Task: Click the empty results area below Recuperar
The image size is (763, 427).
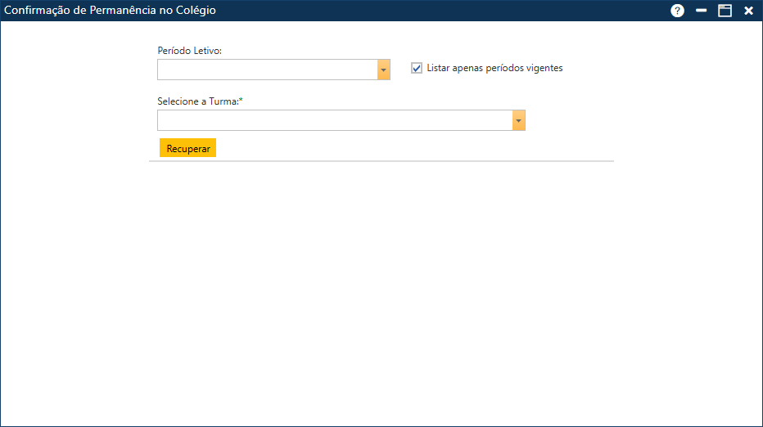Action: (381, 286)
